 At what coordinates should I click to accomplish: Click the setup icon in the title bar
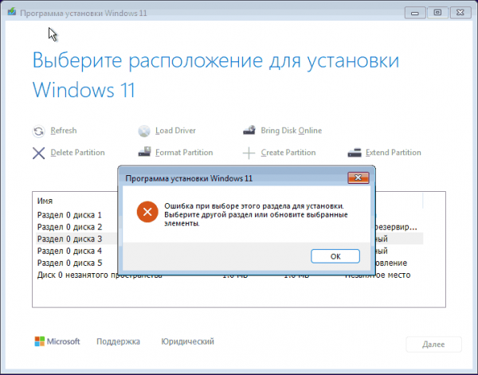coord(12,12)
